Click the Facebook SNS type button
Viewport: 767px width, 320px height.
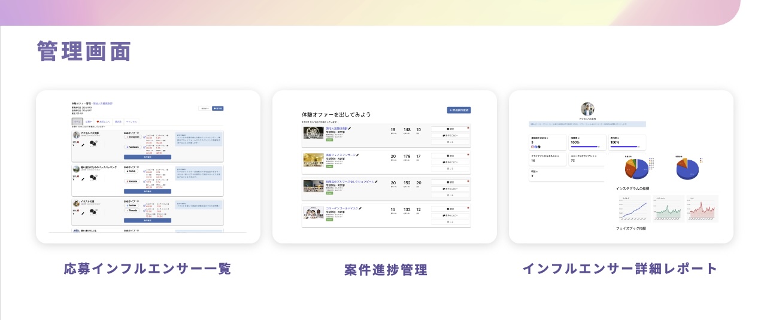click(x=133, y=147)
